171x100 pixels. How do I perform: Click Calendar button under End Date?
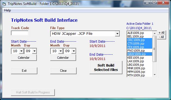pyautogui.click(x=63, y=58)
